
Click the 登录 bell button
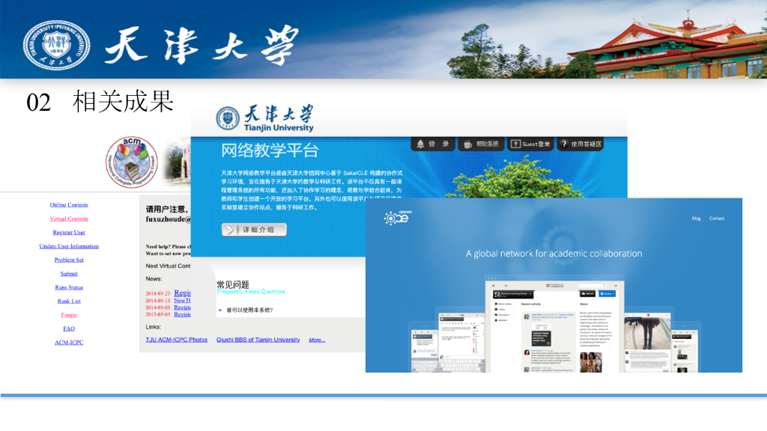pyautogui.click(x=432, y=144)
